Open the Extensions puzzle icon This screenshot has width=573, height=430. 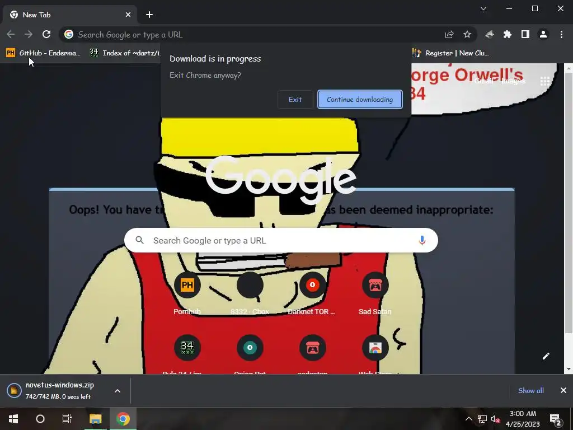507,34
